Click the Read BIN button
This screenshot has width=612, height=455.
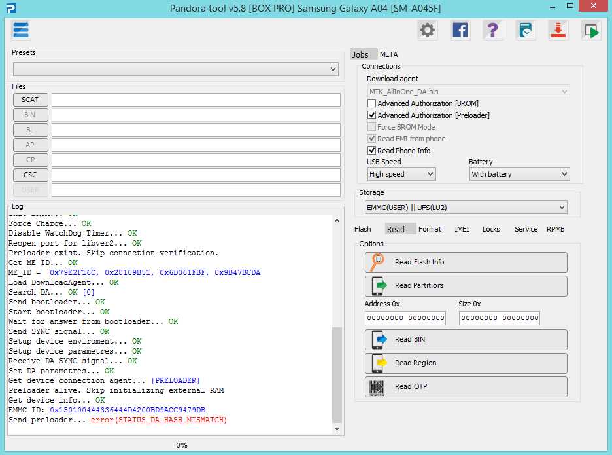click(x=466, y=339)
